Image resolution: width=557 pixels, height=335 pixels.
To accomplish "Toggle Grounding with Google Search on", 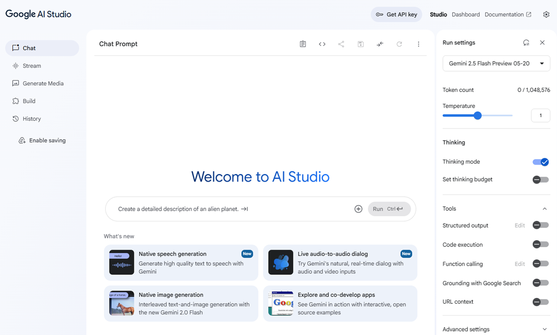I will coord(541,283).
